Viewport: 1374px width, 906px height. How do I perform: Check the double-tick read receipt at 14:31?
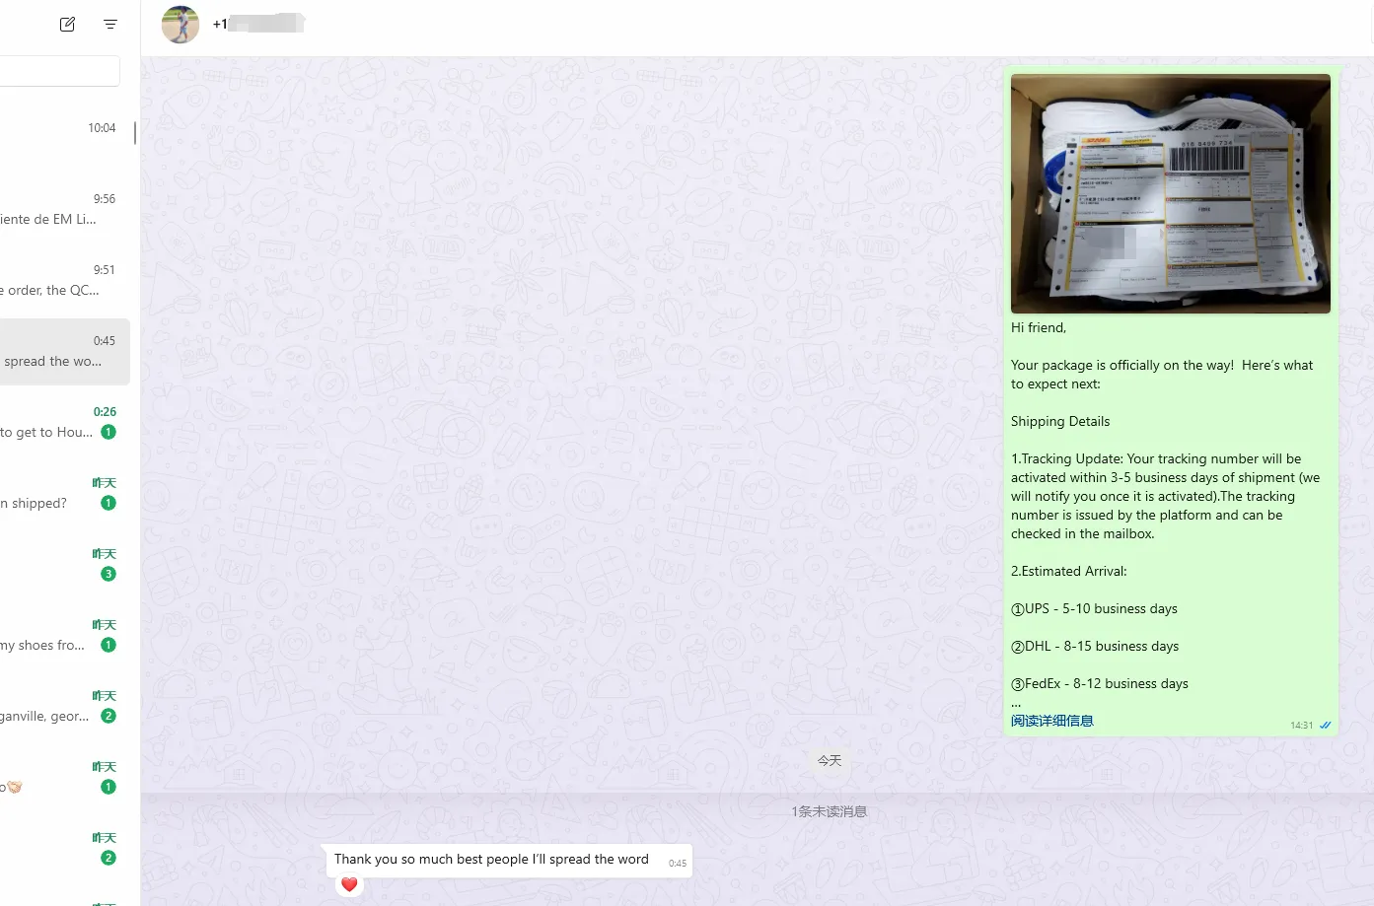pyautogui.click(x=1325, y=726)
